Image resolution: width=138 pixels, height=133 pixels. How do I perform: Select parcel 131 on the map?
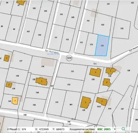pyautogui.click(x=72, y=71)
